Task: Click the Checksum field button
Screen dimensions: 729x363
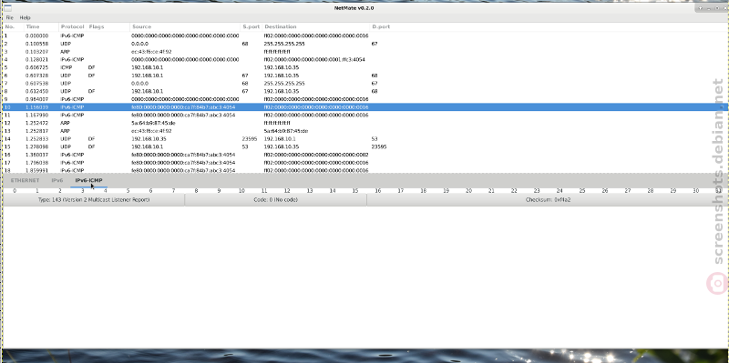Action: [x=548, y=200]
